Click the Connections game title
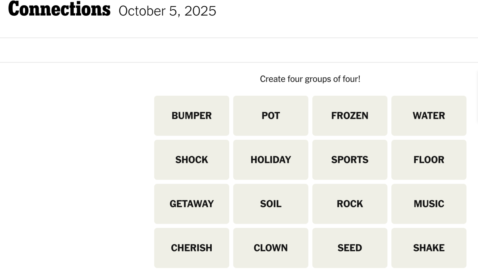 (x=59, y=9)
